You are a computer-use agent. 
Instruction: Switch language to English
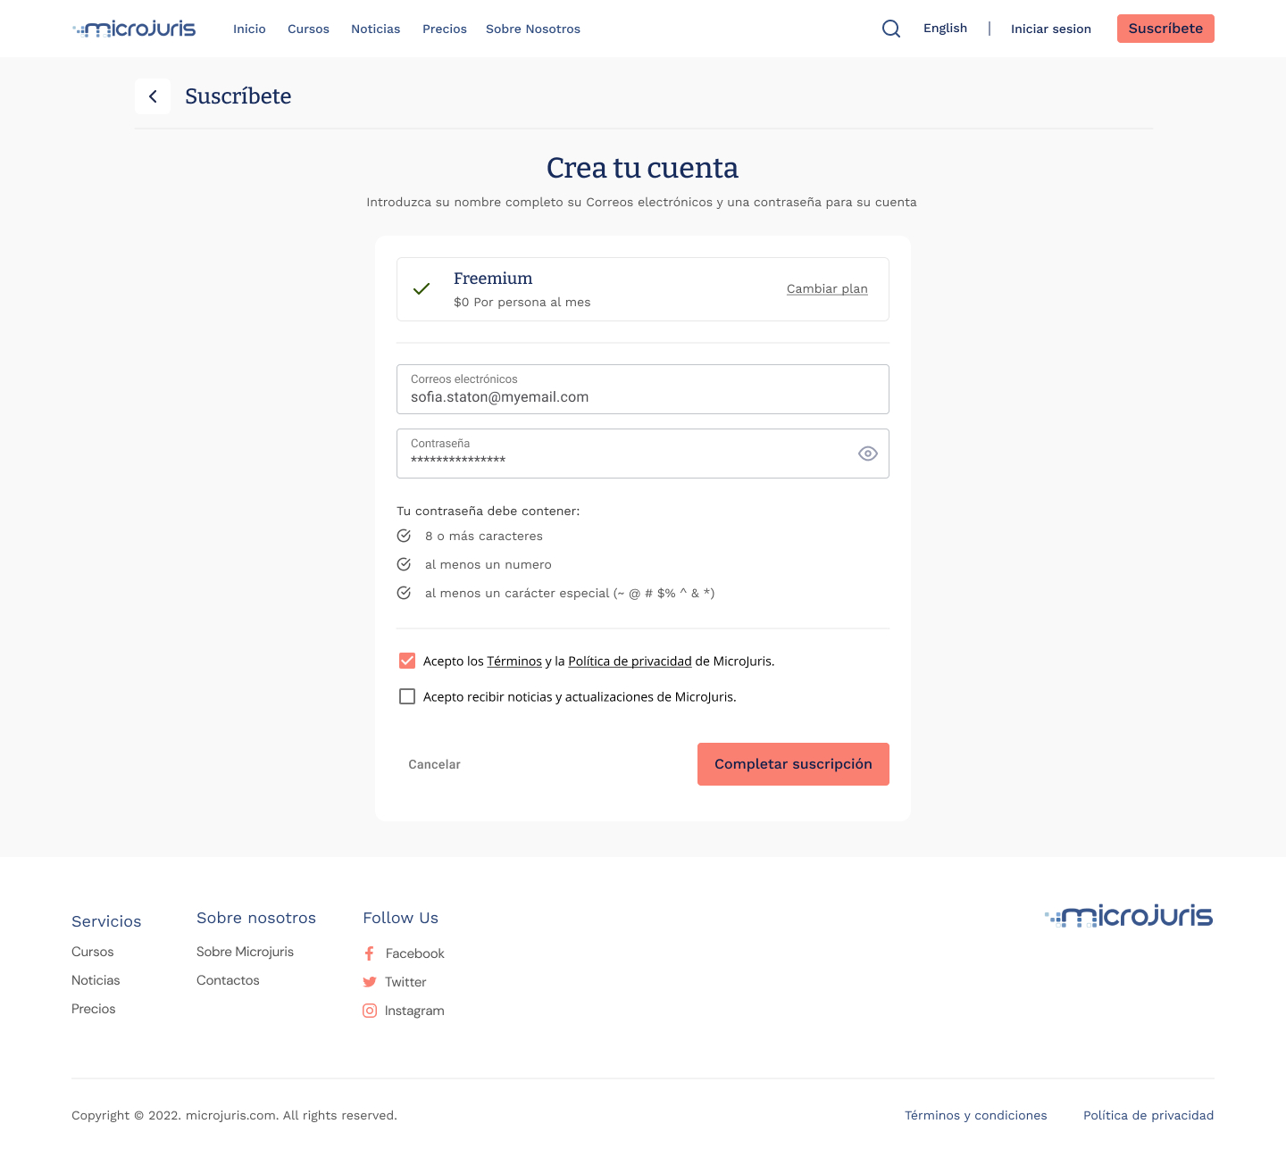tap(945, 29)
